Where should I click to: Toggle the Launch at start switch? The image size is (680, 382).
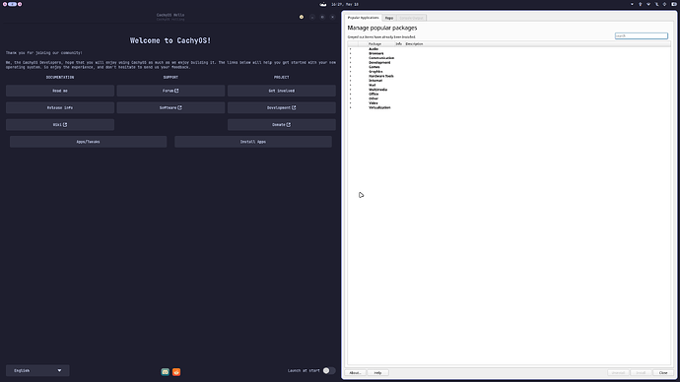[329, 371]
